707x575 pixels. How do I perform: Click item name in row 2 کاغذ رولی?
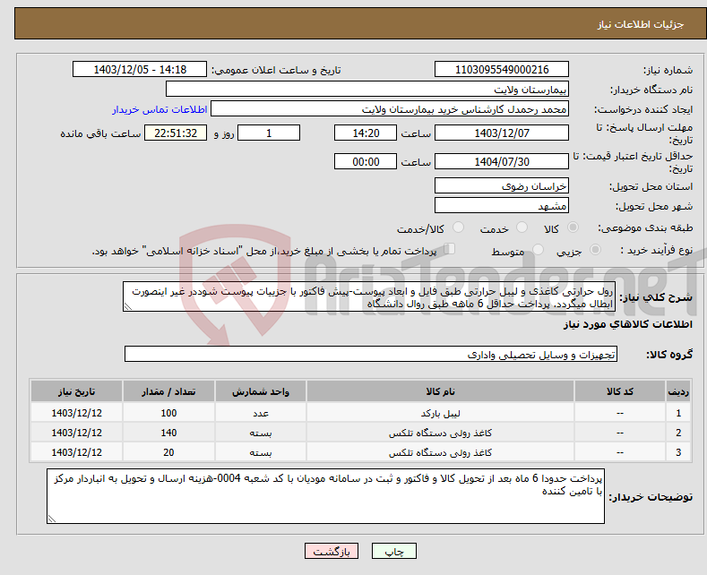(440, 433)
